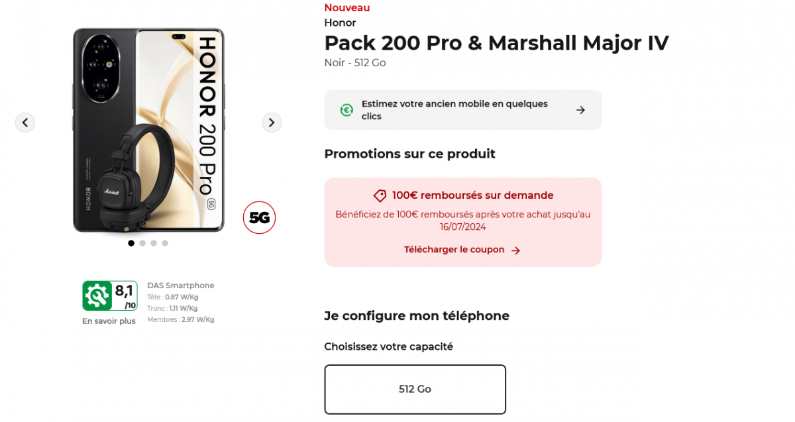Click the previous image arrow

(25, 123)
